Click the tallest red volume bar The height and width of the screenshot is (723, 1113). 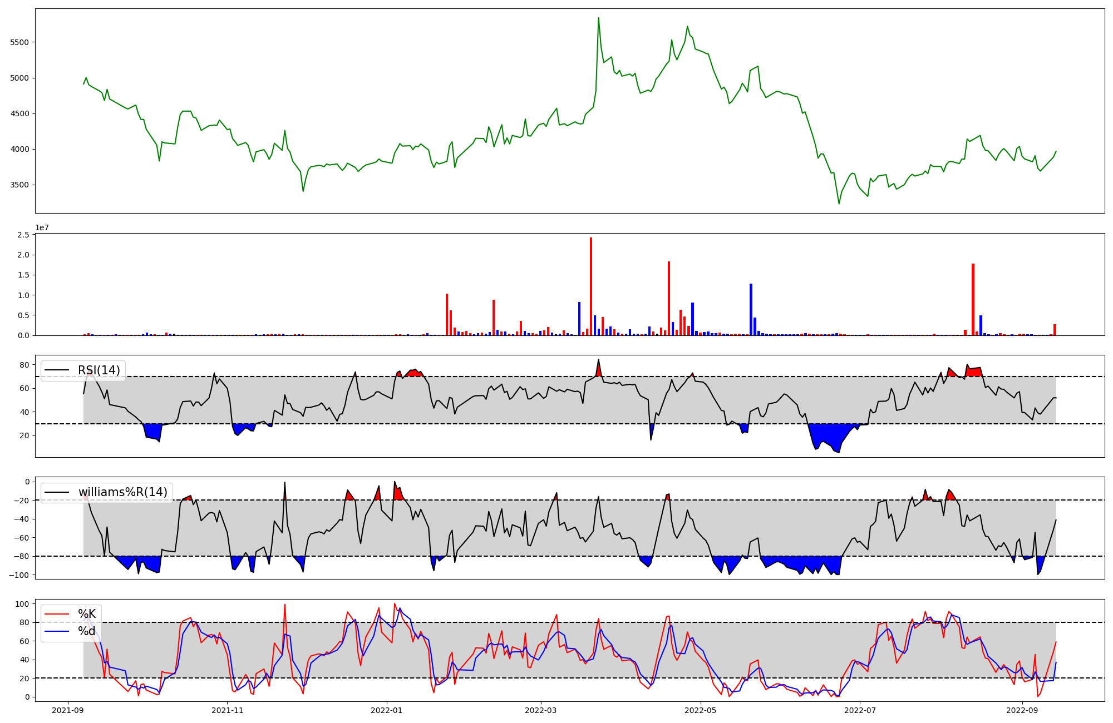click(591, 286)
